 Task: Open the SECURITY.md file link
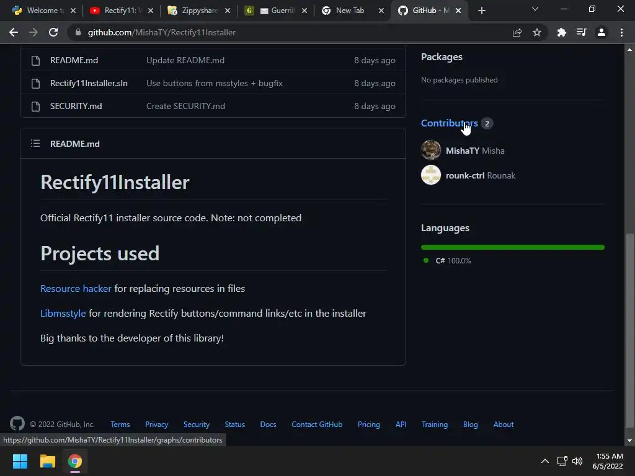tap(76, 107)
